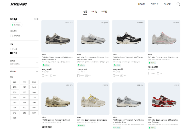The image size is (183, 129).
Task: Open Cobblestone Vomero 5 shoe image
Action: tap(58, 36)
